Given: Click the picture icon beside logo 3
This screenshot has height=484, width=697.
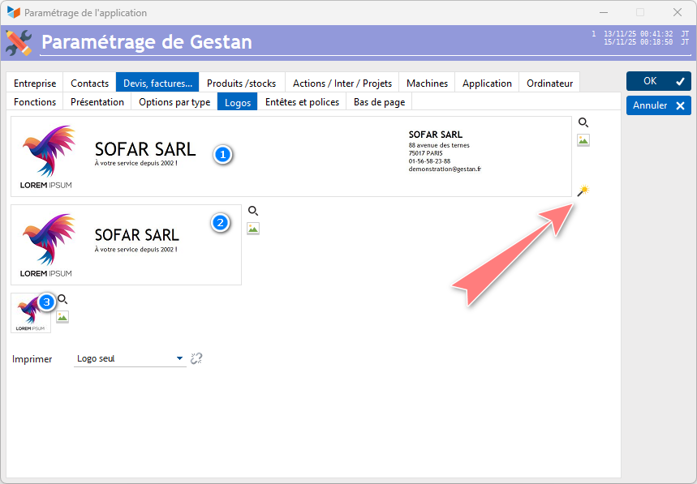Looking at the screenshot, I should click(x=62, y=317).
